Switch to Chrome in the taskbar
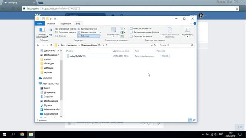 [22, 135]
